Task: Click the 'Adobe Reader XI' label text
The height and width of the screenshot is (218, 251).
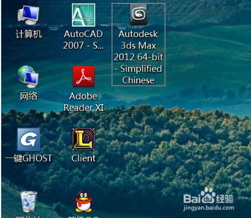Action: 83,102
